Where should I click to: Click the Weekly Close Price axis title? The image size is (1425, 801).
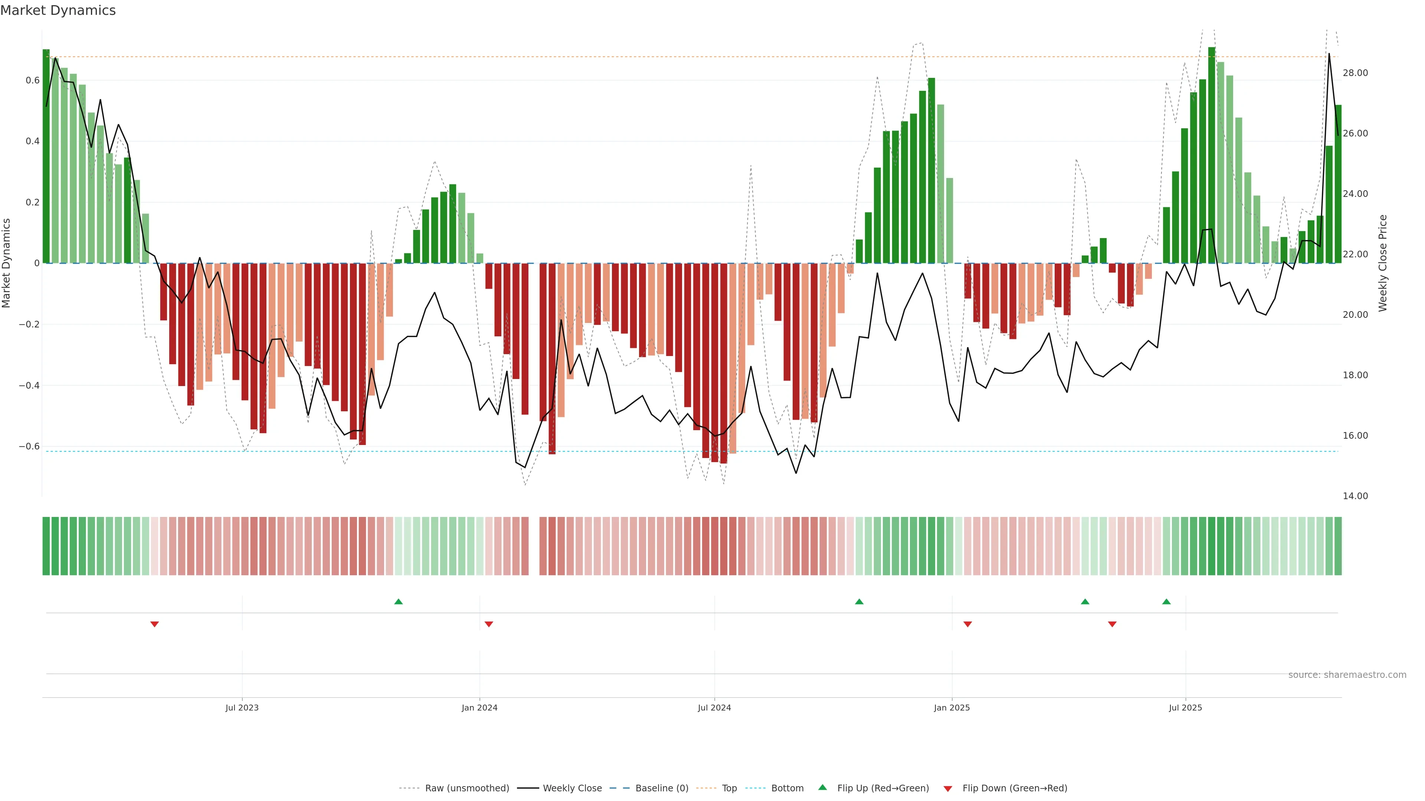(1382, 263)
